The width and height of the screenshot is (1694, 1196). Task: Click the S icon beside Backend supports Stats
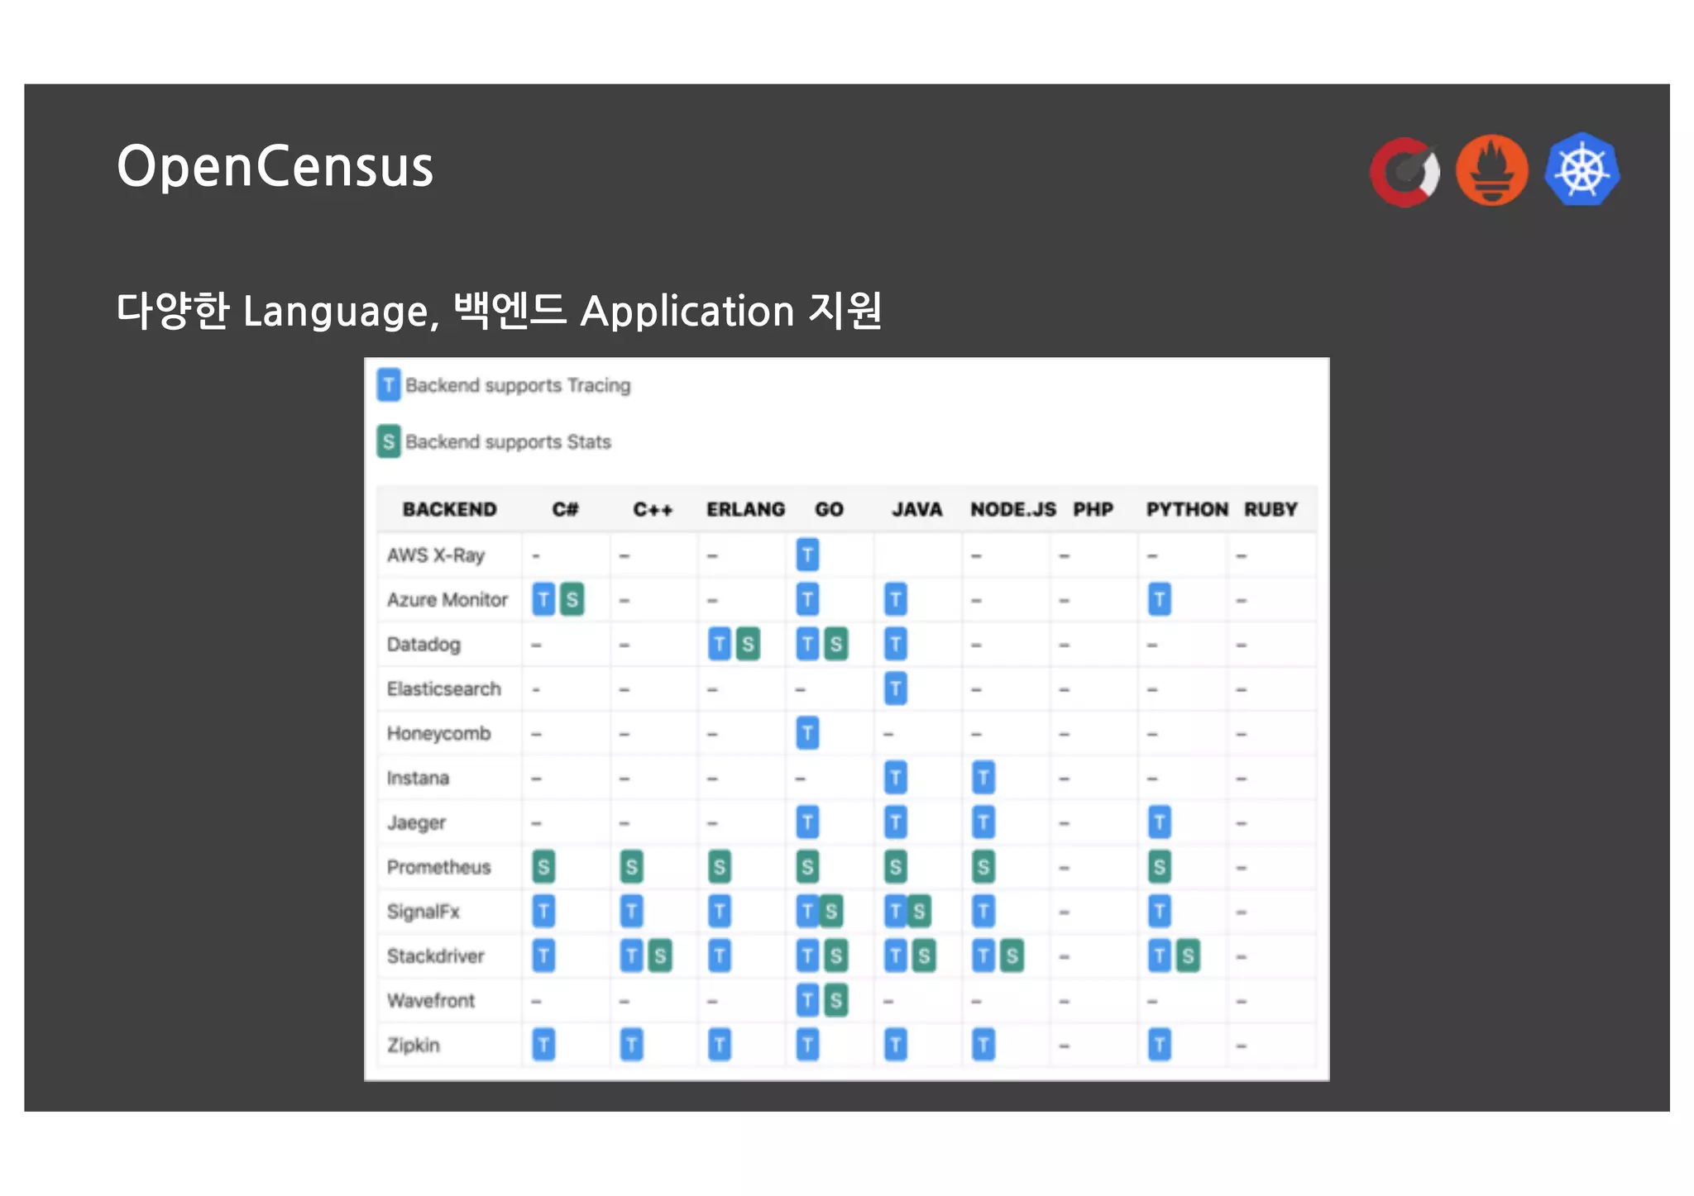click(x=389, y=441)
